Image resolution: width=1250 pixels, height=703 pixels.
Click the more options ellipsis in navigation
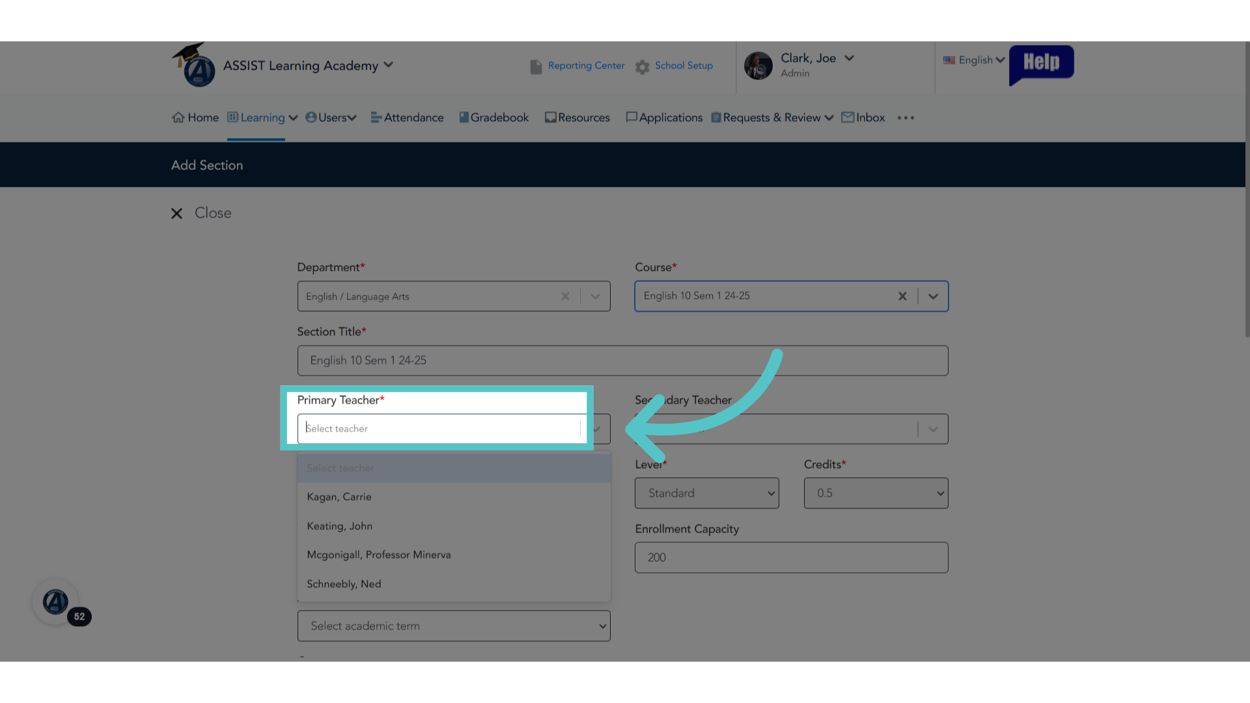(x=906, y=118)
